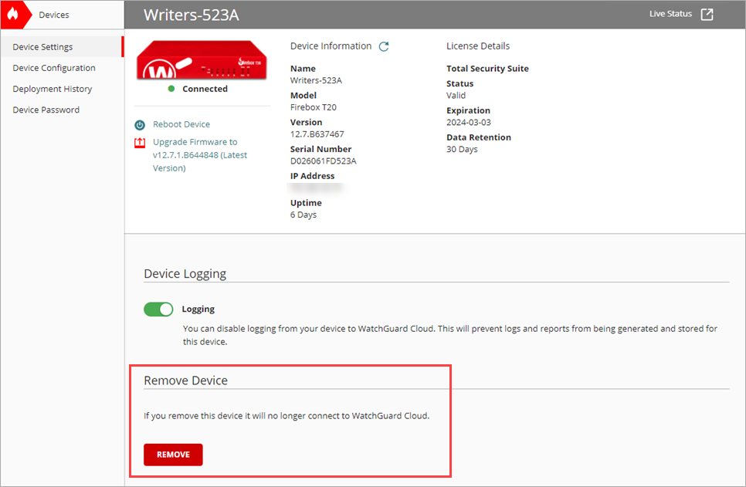The height and width of the screenshot is (487, 746).
Task: Select Device Settings in the sidebar
Action: click(x=42, y=46)
